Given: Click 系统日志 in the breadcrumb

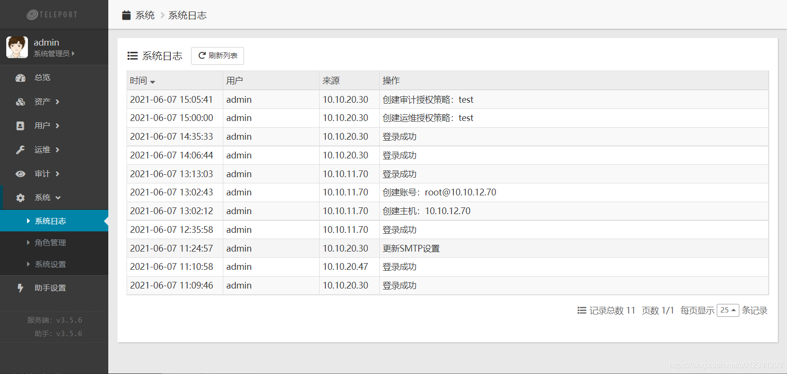Looking at the screenshot, I should (x=187, y=15).
